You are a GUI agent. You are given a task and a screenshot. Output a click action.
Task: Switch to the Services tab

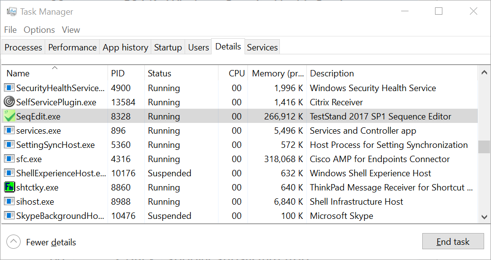262,47
